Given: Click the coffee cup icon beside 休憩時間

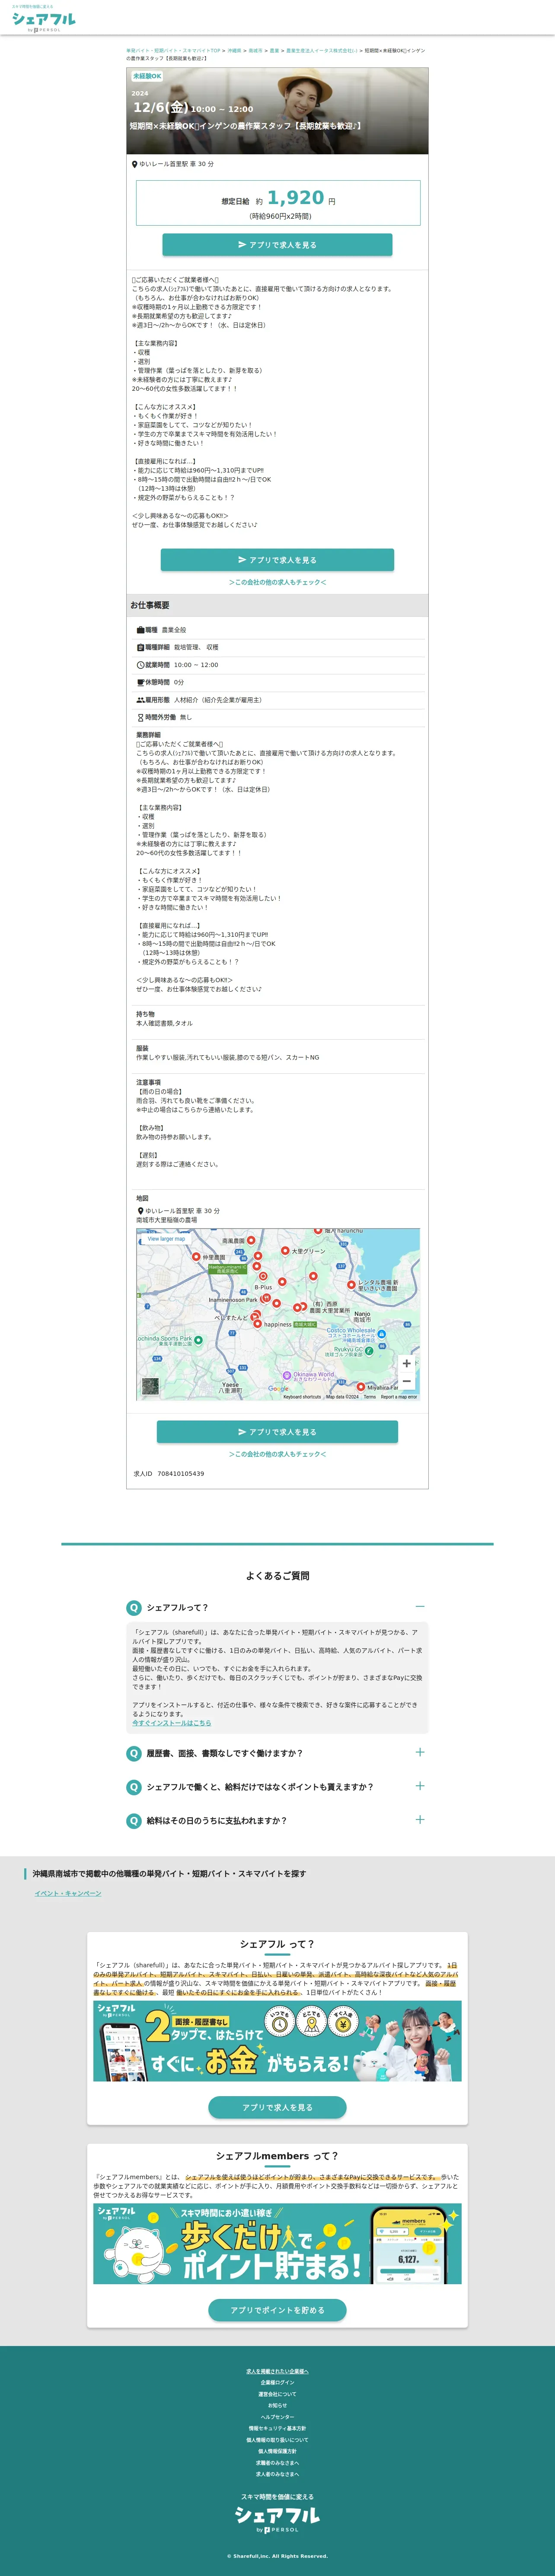Looking at the screenshot, I should pos(140,683).
